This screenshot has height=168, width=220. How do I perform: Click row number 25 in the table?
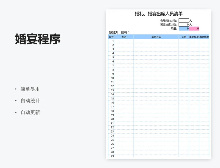[x=112, y=139]
